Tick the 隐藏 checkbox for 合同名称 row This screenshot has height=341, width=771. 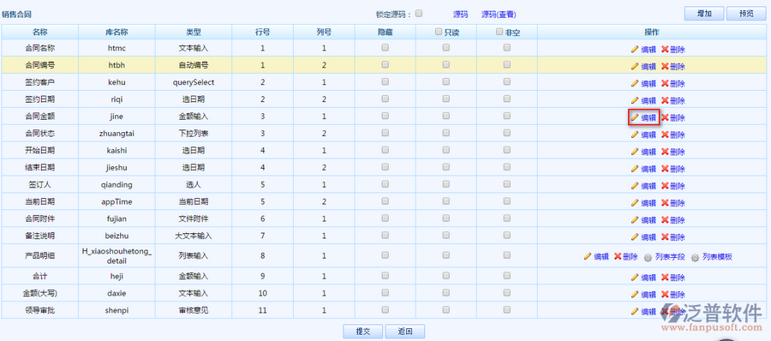click(x=385, y=48)
